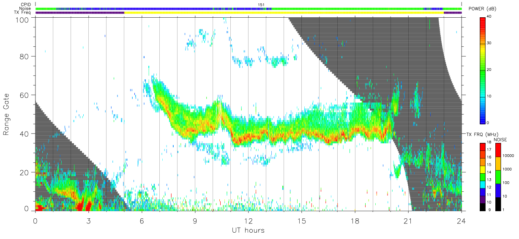Screen dimensions: 519x239
Task: Click the CPID label at top left
Action: 26,5
